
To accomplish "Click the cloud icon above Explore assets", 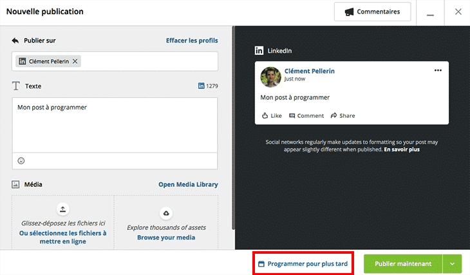I will pyautogui.click(x=166, y=213).
